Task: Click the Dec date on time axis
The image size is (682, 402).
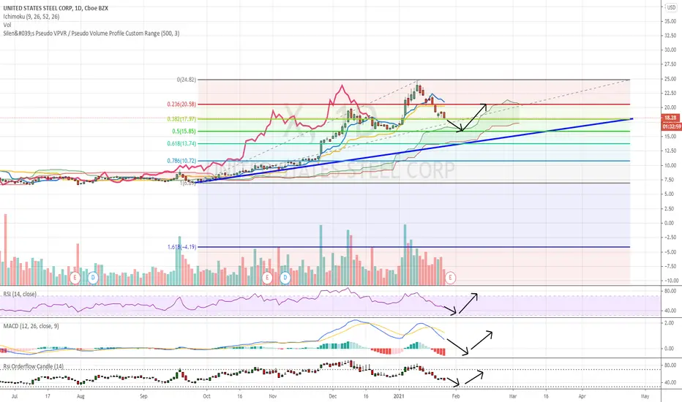Action: [333, 396]
